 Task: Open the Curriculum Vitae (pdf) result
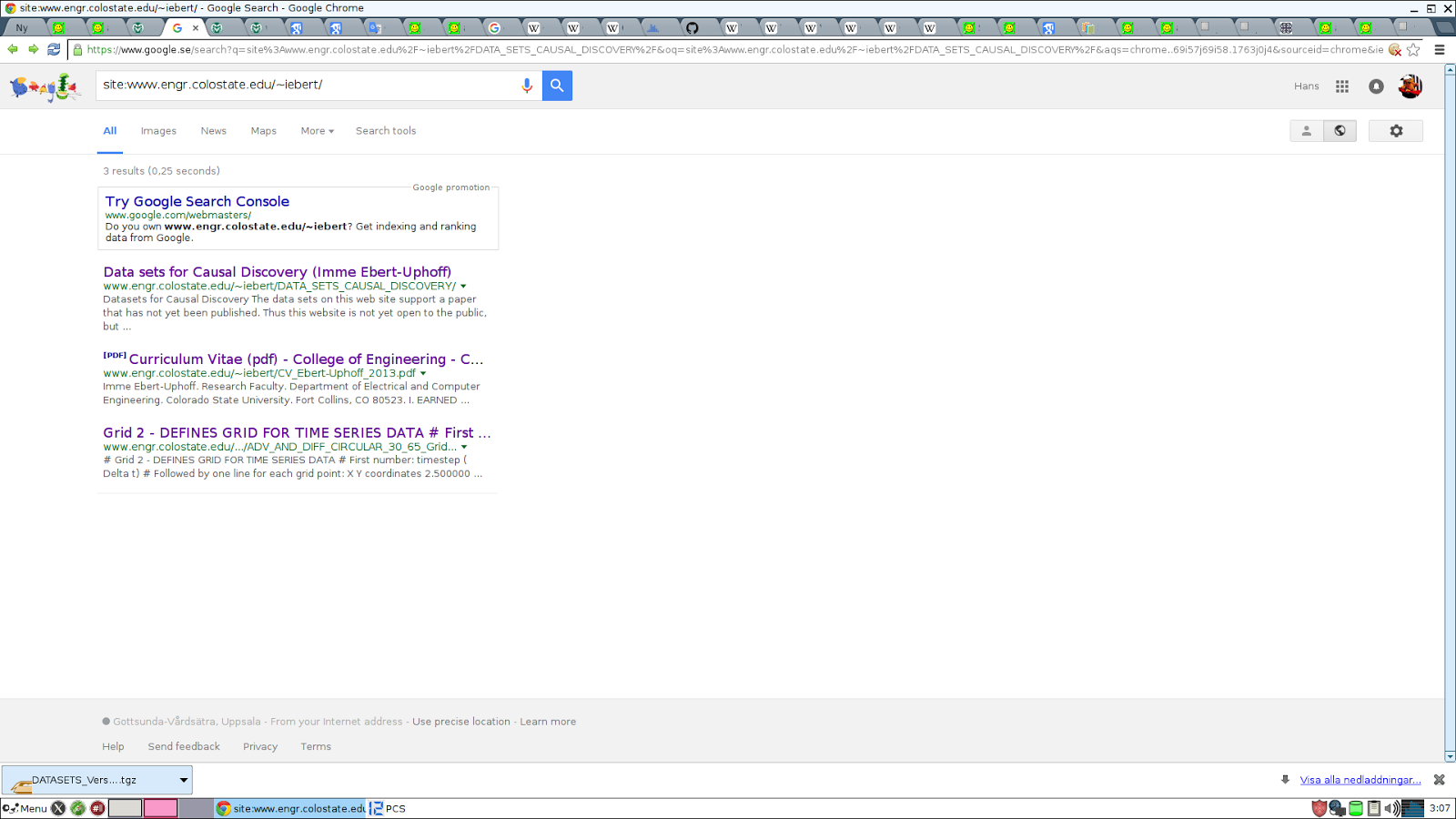coord(306,359)
